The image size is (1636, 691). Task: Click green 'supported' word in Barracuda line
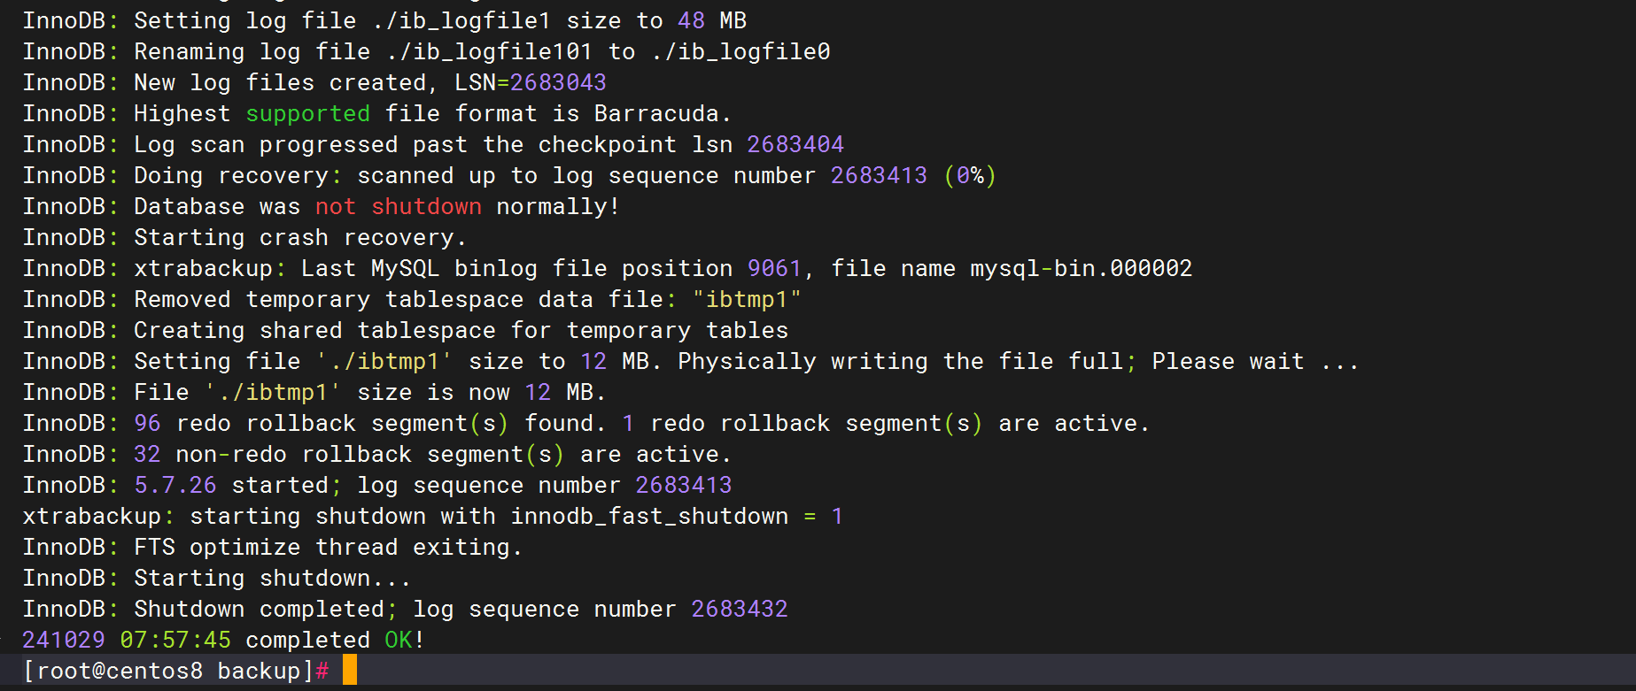tap(307, 113)
